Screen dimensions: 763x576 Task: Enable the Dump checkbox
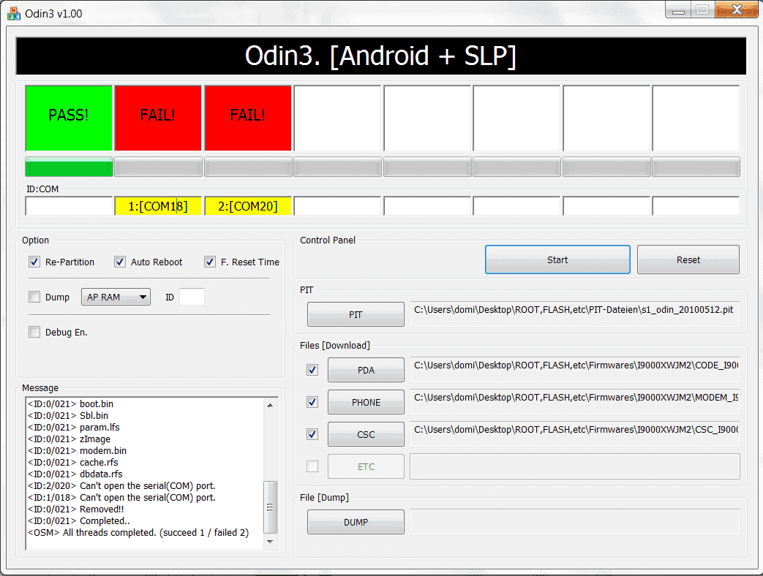34,297
